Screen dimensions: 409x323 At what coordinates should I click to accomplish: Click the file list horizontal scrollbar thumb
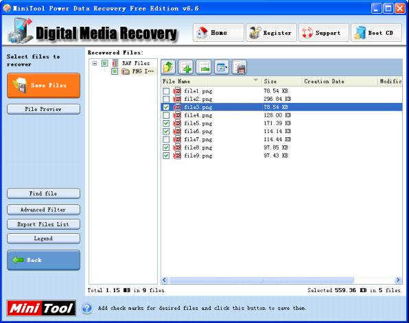tap(261, 280)
